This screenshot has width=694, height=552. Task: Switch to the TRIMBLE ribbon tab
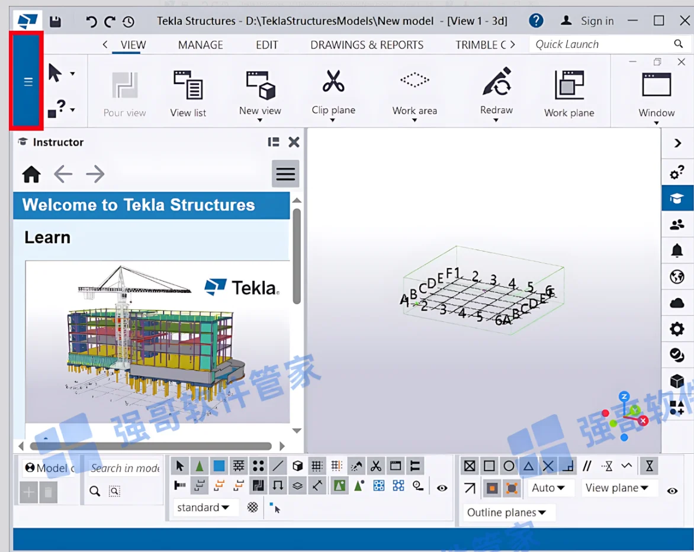click(481, 45)
